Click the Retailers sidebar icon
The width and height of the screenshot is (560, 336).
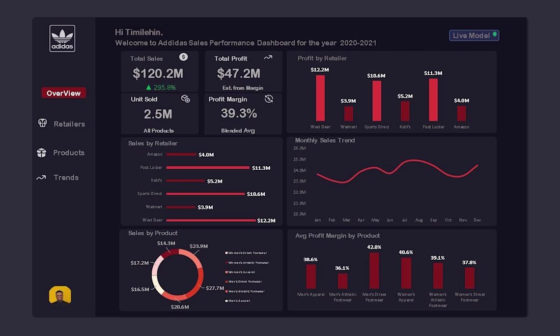tap(42, 123)
